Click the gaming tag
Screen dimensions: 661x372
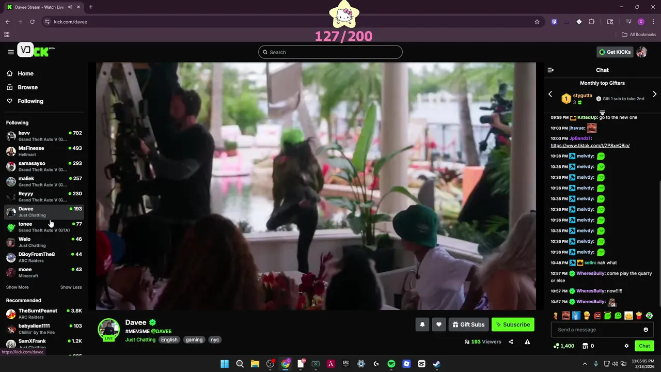(x=194, y=339)
